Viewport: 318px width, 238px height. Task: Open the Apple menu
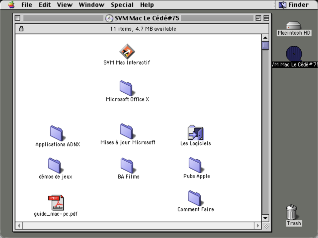tap(11, 4)
